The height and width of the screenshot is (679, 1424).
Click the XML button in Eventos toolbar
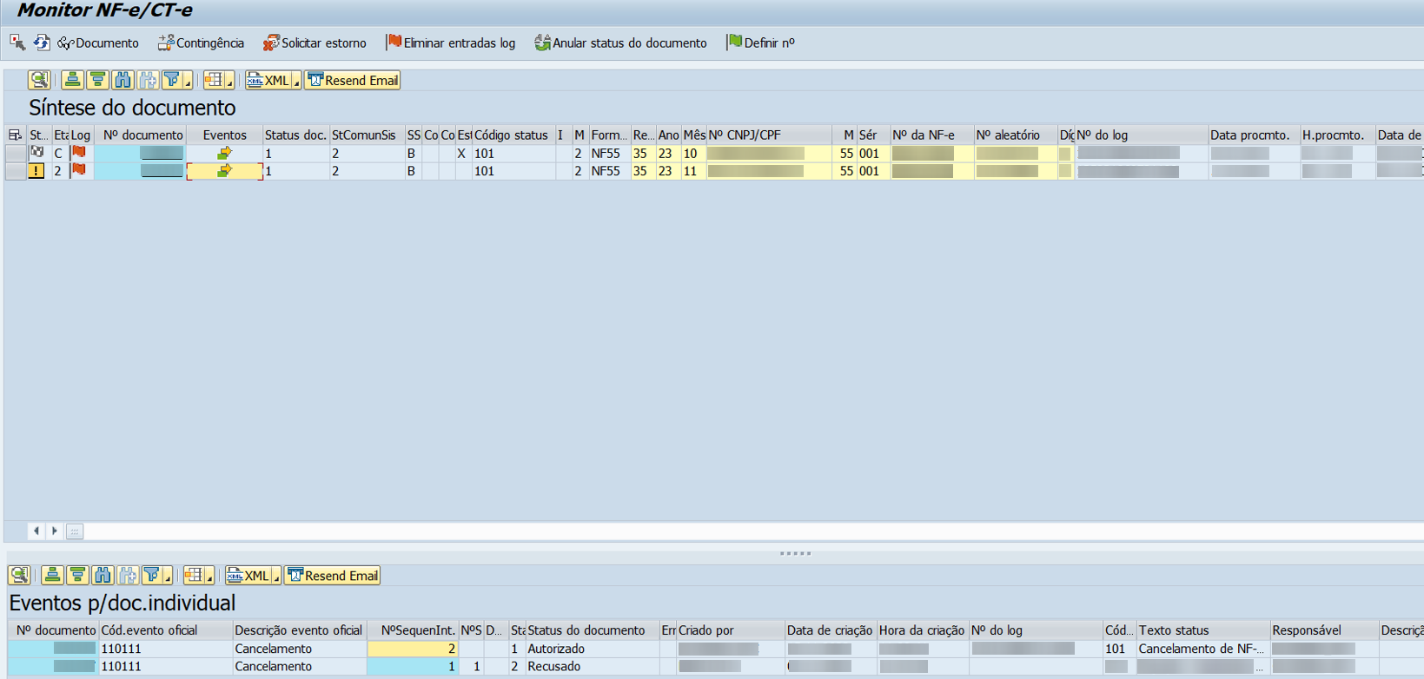(248, 576)
